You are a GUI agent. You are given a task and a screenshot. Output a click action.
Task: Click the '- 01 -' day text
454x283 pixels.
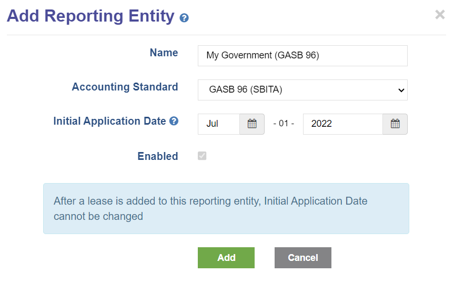(284, 124)
